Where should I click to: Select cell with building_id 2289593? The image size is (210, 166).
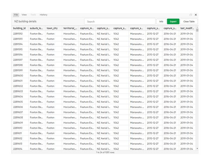(20, 39)
